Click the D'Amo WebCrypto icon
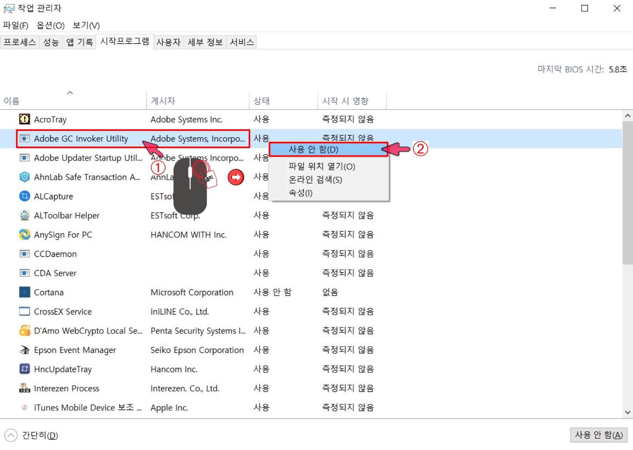 click(24, 331)
